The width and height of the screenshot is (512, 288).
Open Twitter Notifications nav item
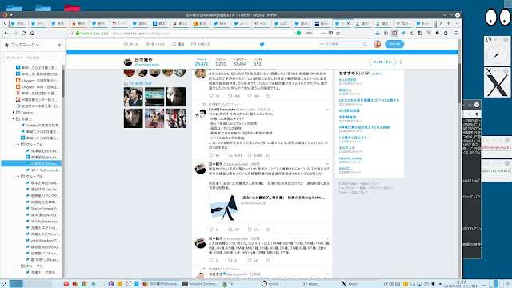[x=178, y=44]
